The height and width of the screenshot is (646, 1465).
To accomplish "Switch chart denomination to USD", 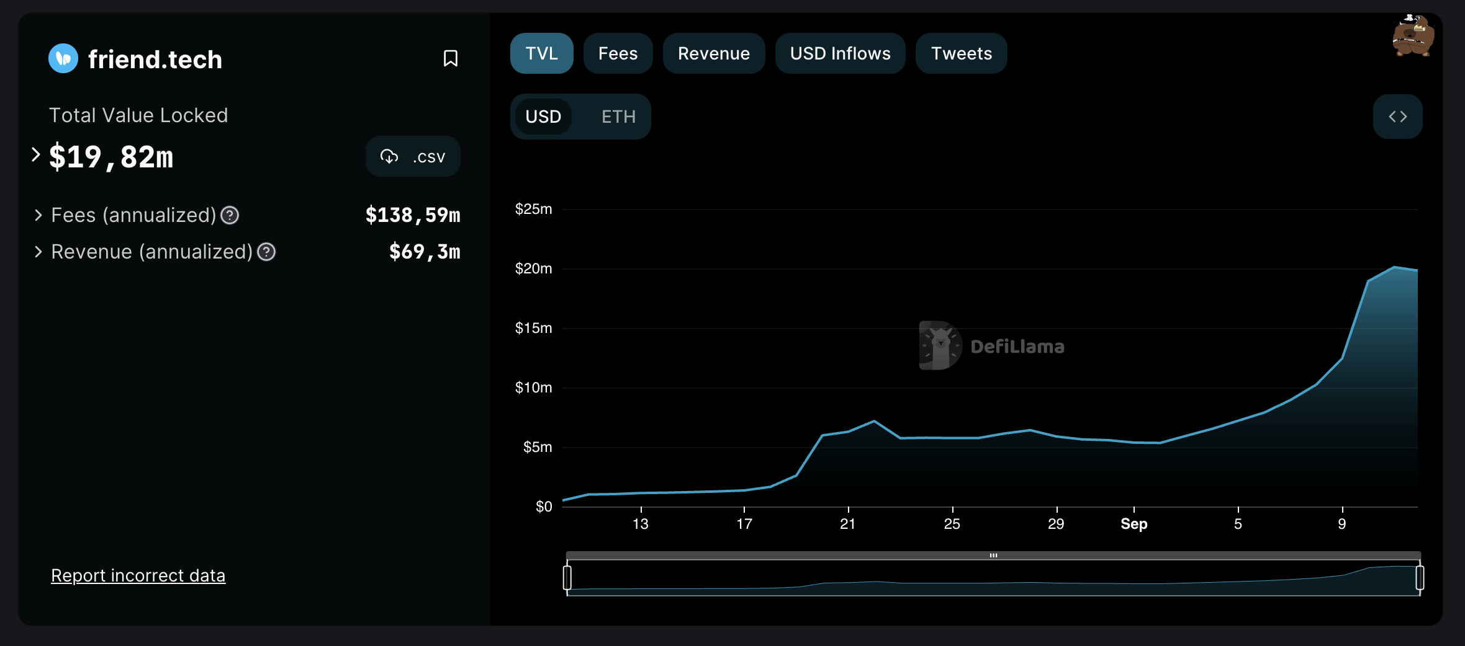I will [543, 117].
